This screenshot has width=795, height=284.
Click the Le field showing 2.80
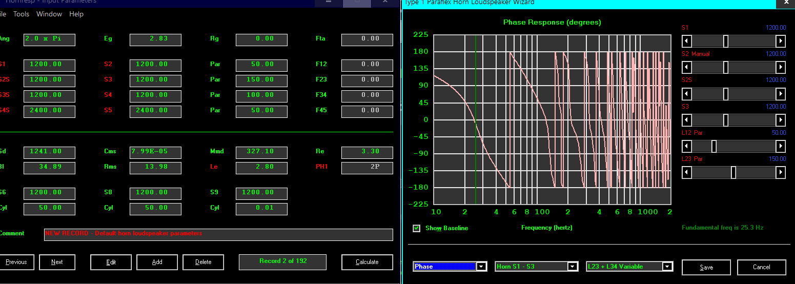(261, 168)
